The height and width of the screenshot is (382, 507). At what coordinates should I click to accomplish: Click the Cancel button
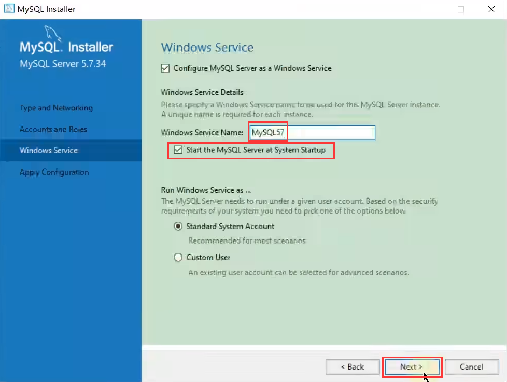point(471,367)
